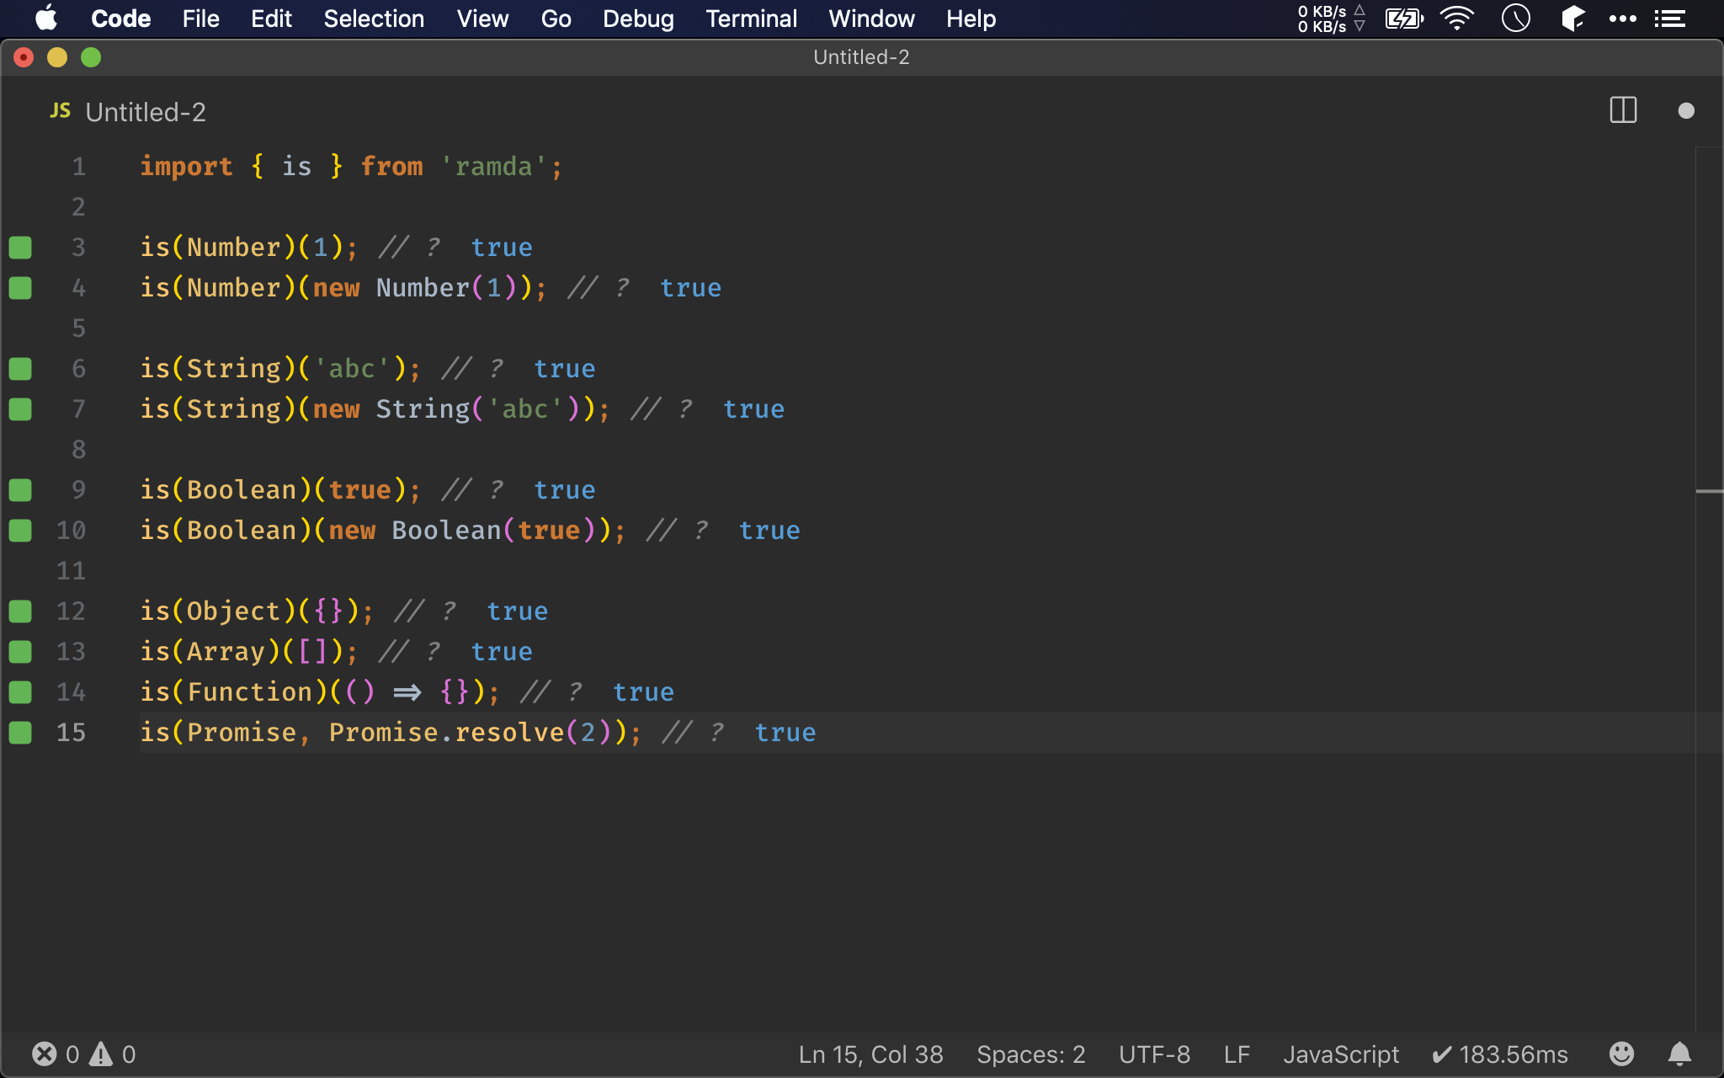
Task: Click 'Boolean' constructor call on line 10
Action: (446, 531)
